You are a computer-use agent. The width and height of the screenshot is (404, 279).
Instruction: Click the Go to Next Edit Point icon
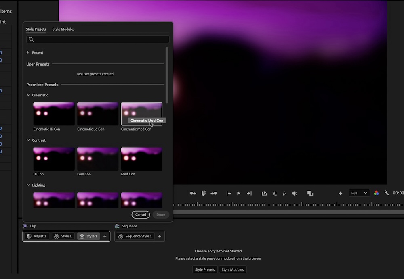point(249,193)
